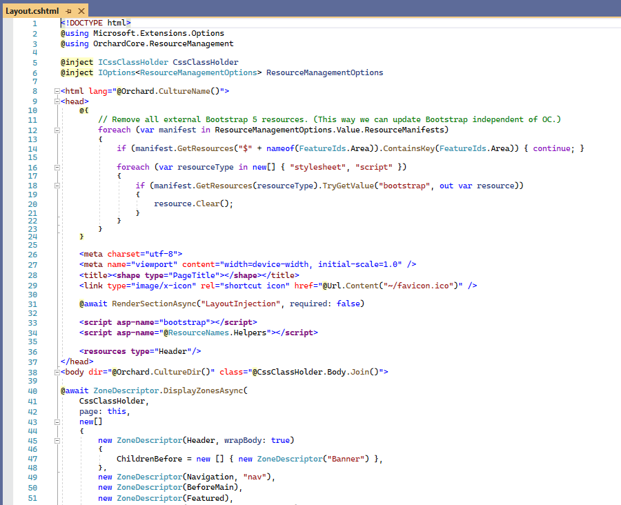Collapse the outer foreach manifest block on line 12

pos(57,130)
